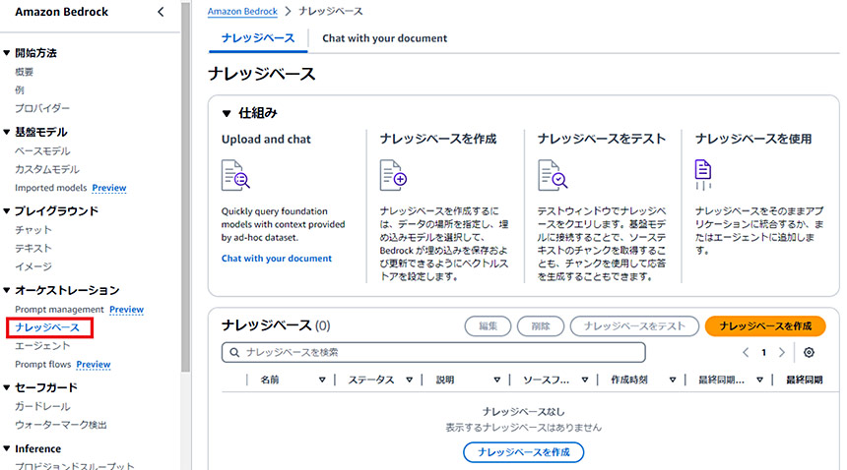Collapse the セーフガード section
Viewport: 847px width, 470px height.
tap(7, 387)
